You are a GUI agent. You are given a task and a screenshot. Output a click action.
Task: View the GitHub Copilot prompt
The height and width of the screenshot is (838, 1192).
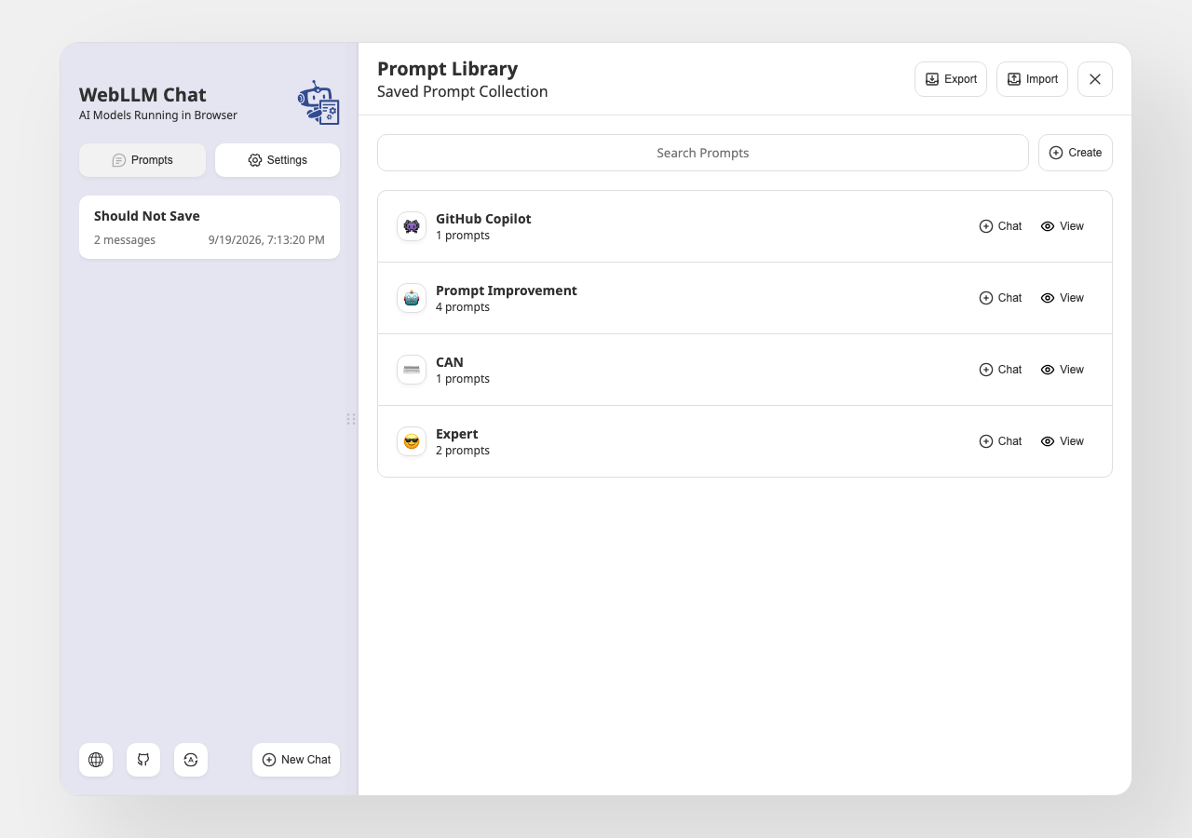click(x=1063, y=226)
